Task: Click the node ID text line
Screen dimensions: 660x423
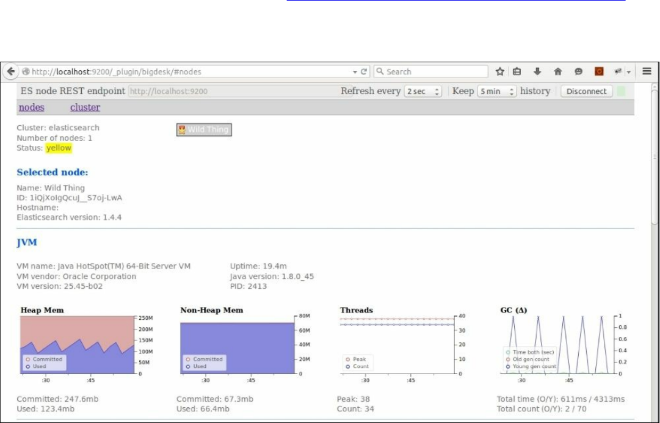Action: point(70,198)
